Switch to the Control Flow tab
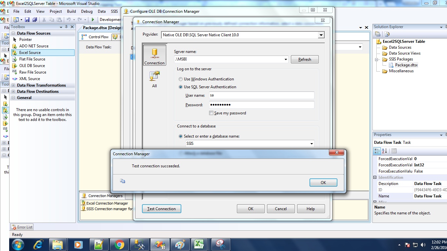The width and height of the screenshot is (447, 251). point(98,37)
